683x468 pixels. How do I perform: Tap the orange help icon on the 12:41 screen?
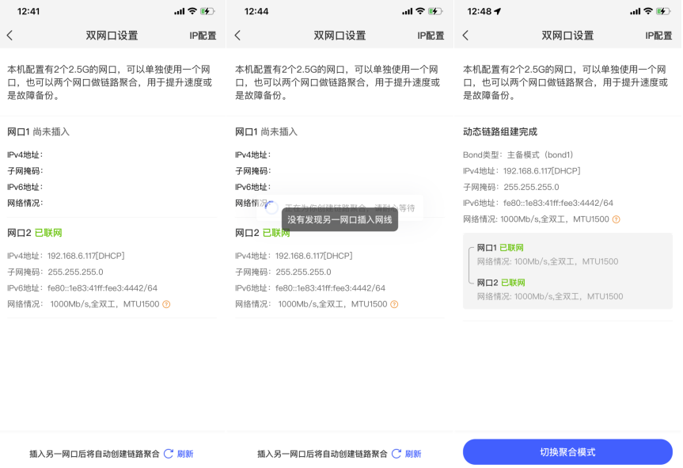tap(166, 304)
